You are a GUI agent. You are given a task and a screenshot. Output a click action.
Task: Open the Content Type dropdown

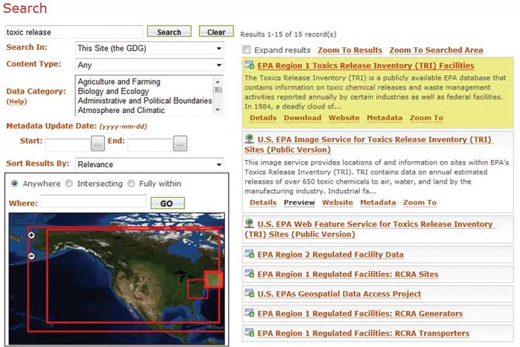click(x=149, y=65)
